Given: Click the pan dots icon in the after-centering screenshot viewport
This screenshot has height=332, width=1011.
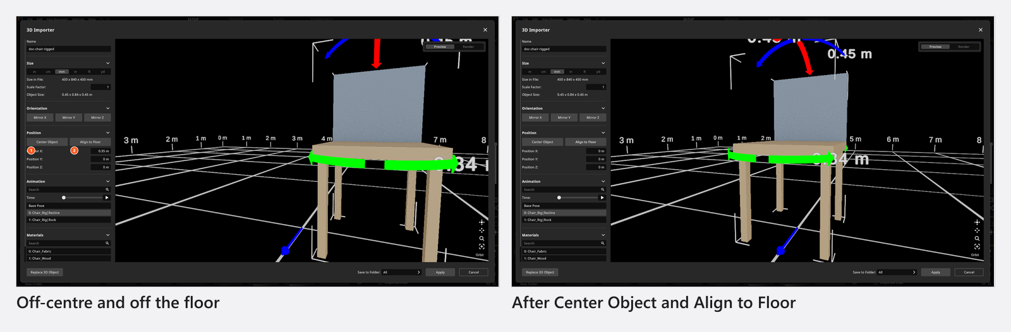Looking at the screenshot, I should coord(977,230).
